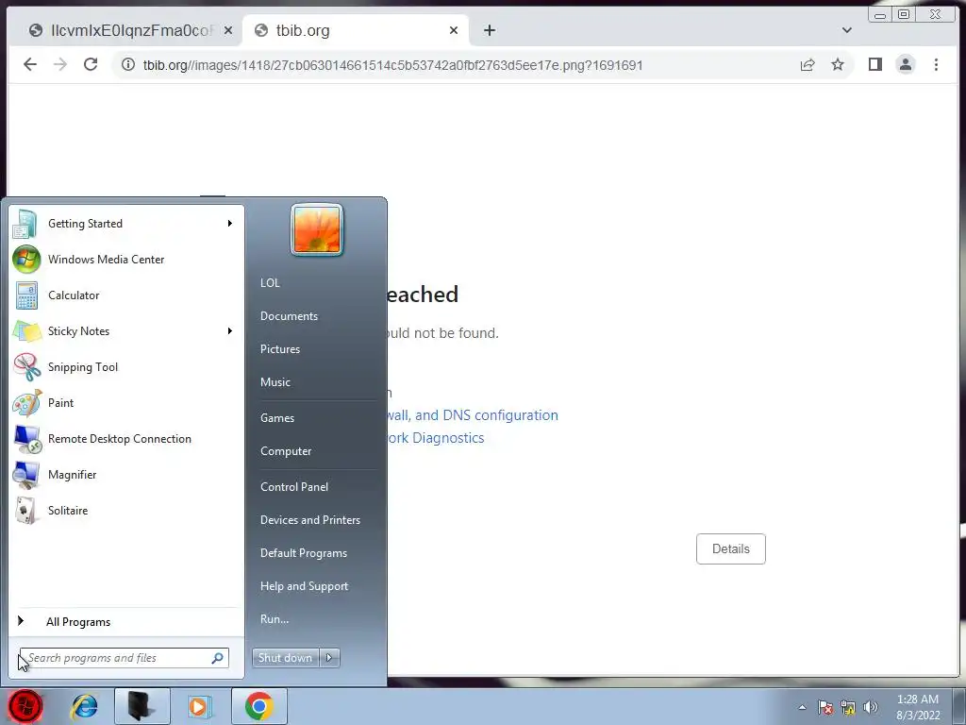Viewport: 966px width, 725px height.
Task: Open Music library
Action: 275,382
